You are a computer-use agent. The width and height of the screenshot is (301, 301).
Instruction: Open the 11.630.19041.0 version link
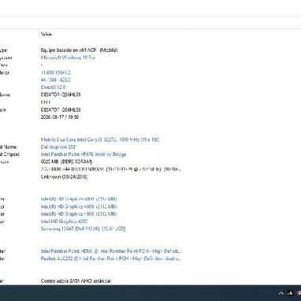(x=56, y=72)
